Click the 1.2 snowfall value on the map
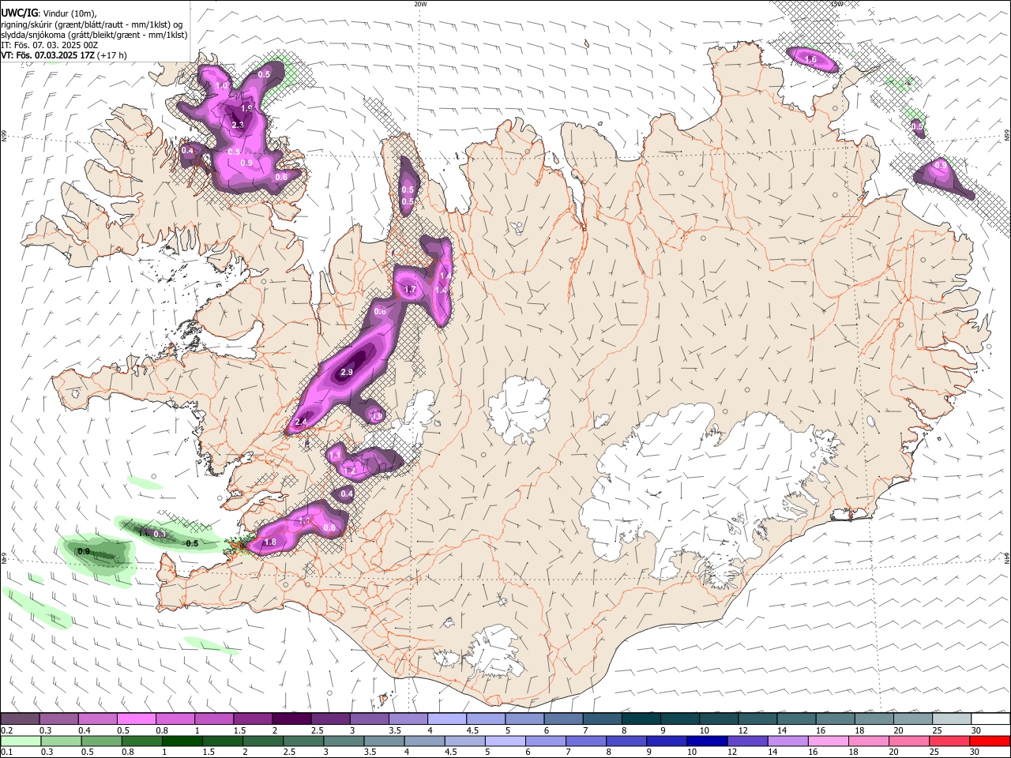The image size is (1011, 758). [349, 471]
